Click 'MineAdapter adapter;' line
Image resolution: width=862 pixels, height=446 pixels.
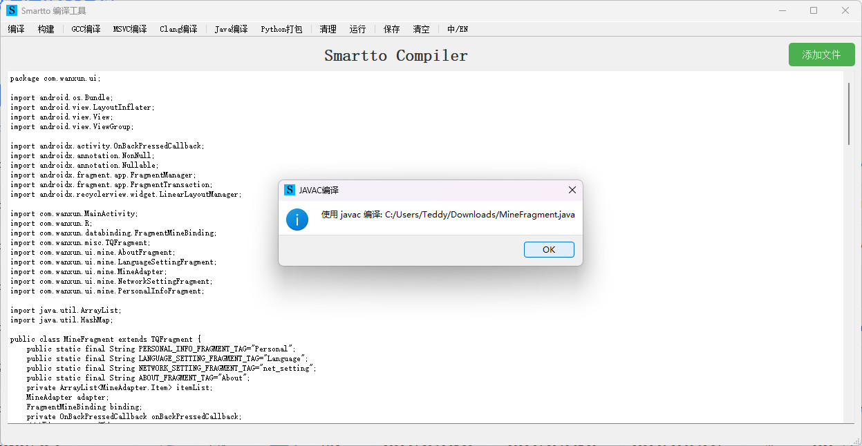pyautogui.click(x=68, y=397)
